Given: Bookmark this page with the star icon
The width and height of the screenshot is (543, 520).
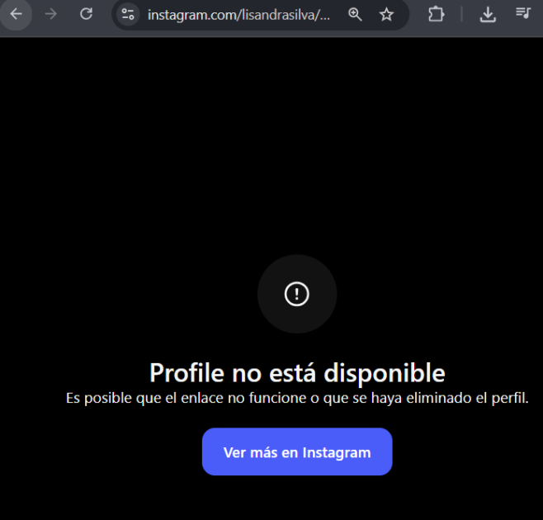Looking at the screenshot, I should click(386, 14).
